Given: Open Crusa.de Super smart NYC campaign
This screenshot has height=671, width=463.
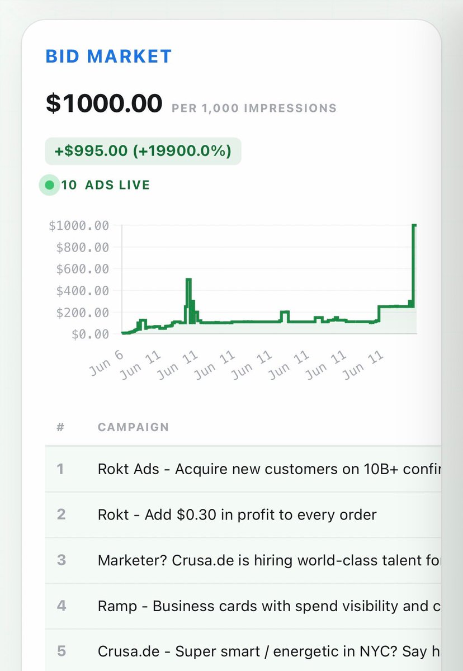Looking at the screenshot, I should [243, 651].
